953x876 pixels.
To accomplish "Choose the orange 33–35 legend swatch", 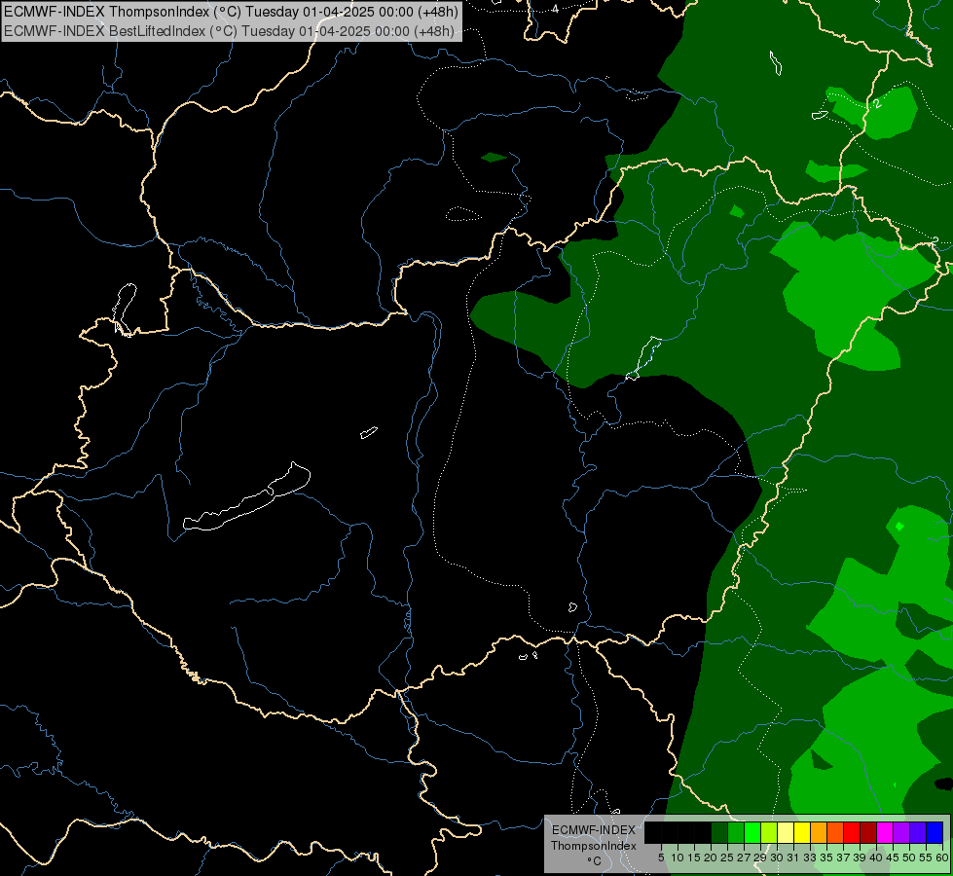I will (819, 832).
